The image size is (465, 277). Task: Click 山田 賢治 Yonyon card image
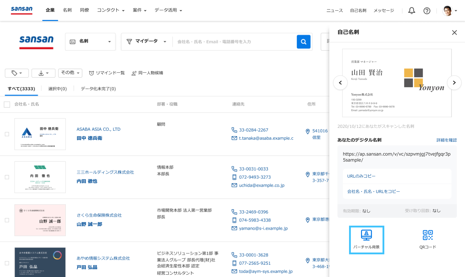397,83
